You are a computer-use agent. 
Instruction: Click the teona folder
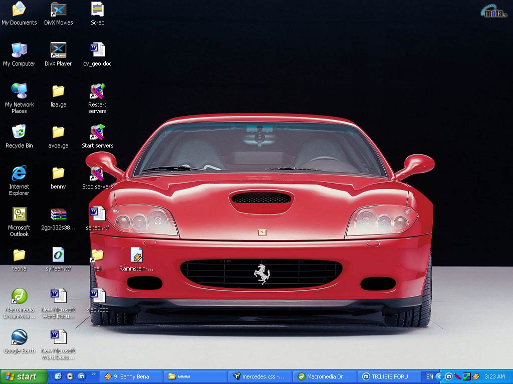click(x=19, y=259)
